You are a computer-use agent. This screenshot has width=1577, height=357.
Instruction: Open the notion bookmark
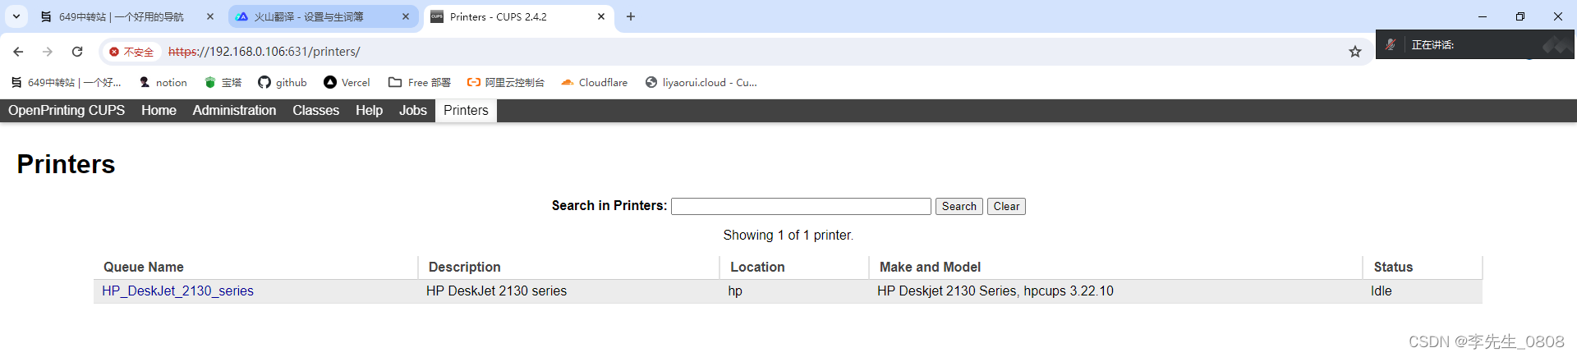coord(163,82)
